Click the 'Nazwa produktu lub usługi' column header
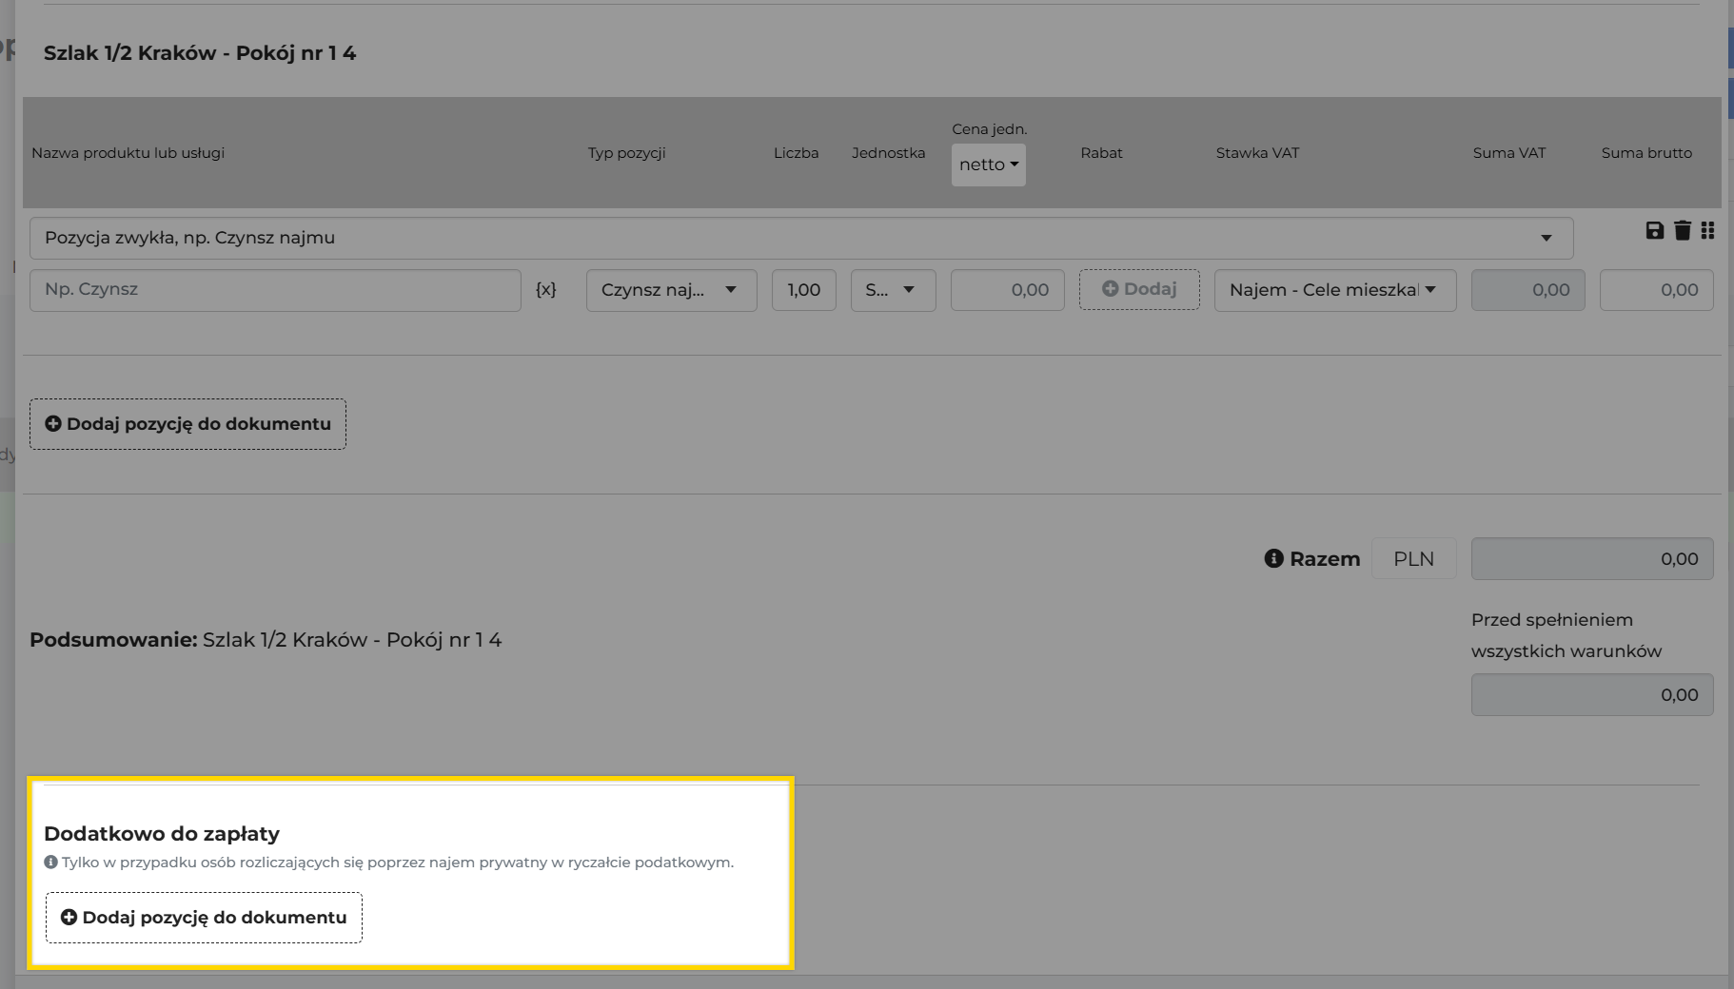The width and height of the screenshot is (1734, 989). (x=128, y=153)
